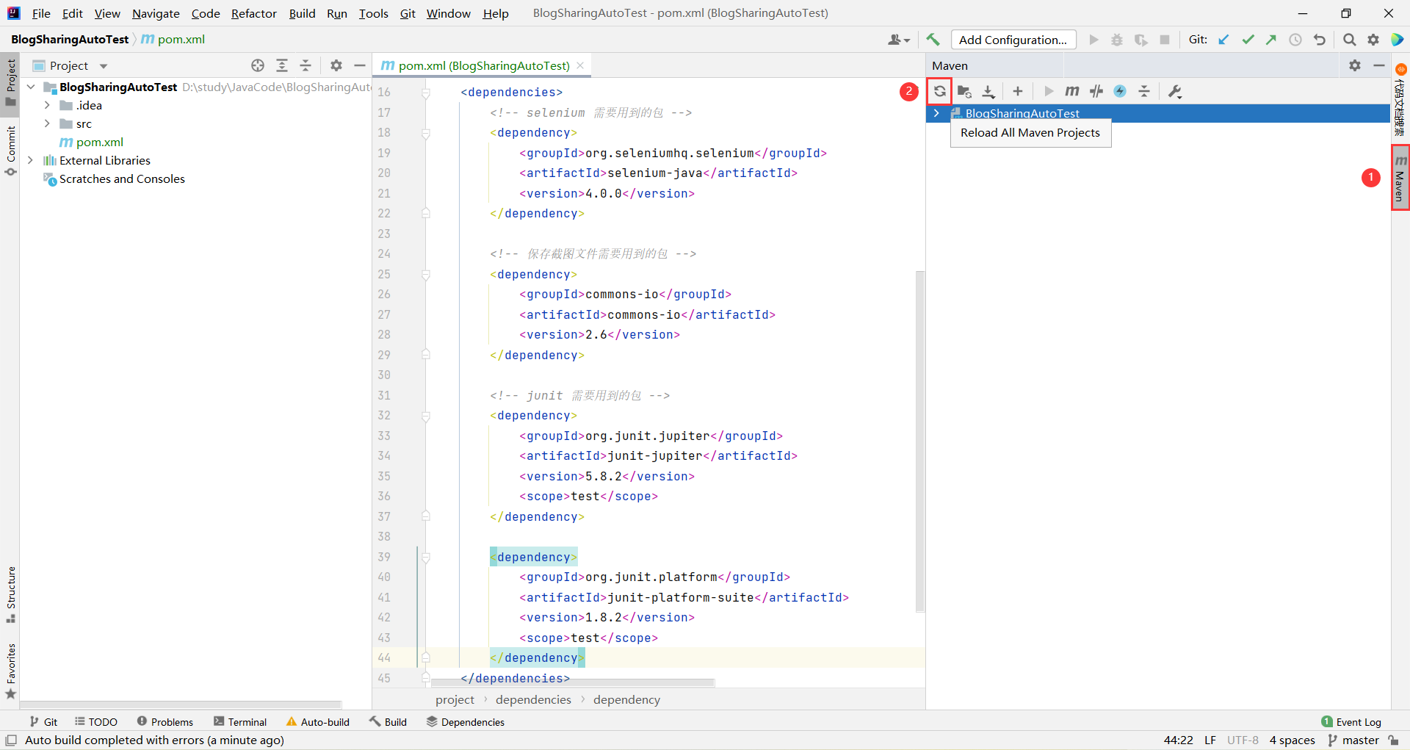Open the File menu

pyautogui.click(x=41, y=13)
